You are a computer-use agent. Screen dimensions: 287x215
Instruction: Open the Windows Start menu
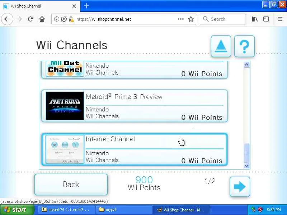point(17,210)
